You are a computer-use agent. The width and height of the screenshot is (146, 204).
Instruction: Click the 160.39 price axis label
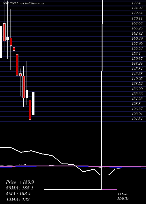[x=137, y=38]
